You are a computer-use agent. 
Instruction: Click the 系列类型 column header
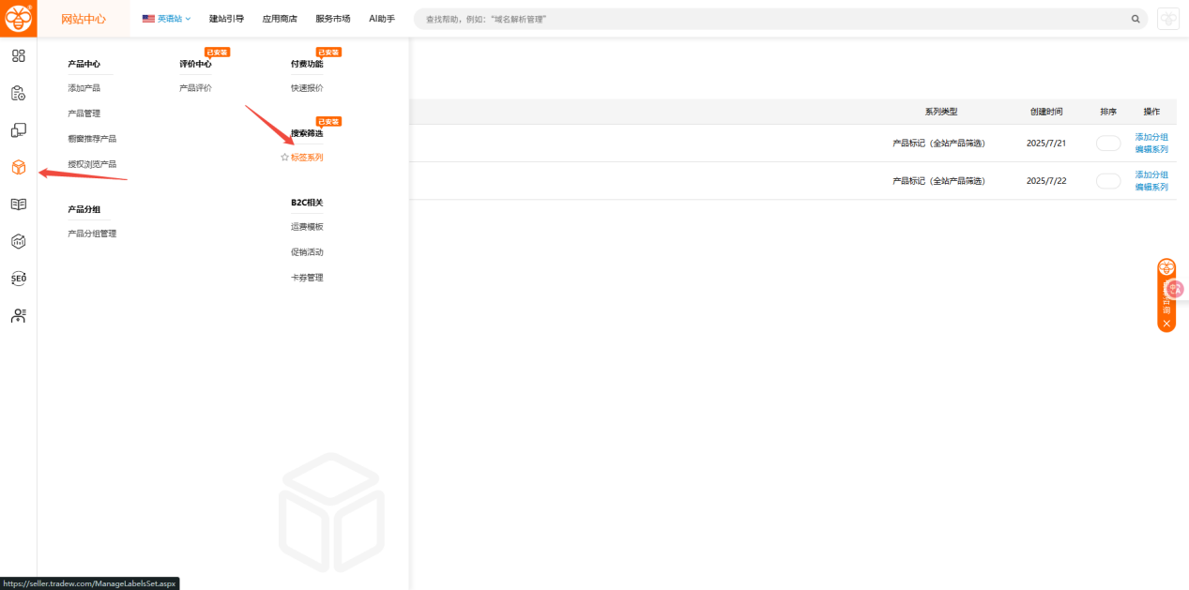(940, 112)
